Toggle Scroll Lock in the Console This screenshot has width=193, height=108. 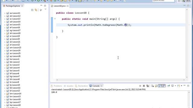click(x=156, y=86)
